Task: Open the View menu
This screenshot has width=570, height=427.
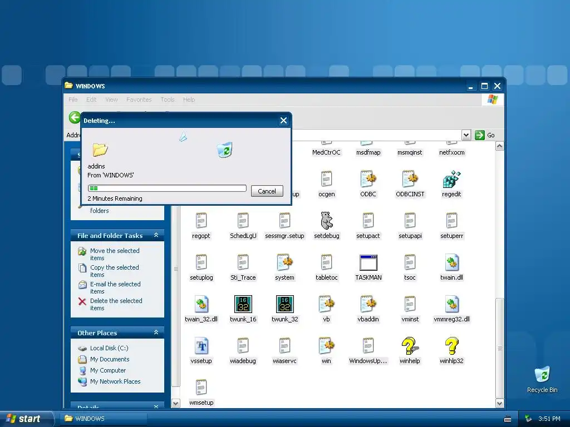Action: [111, 100]
